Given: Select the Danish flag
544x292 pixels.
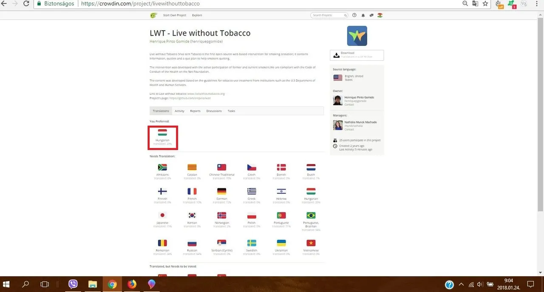Looking at the screenshot, I should click(281, 167).
